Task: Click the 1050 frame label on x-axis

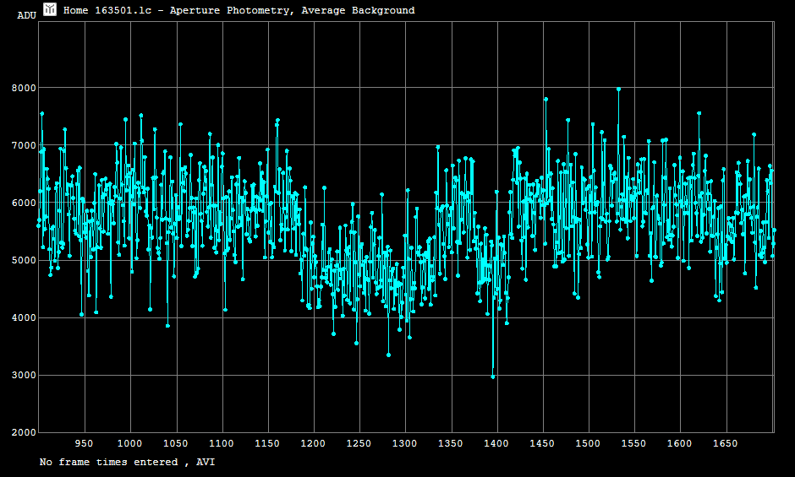Action: click(x=175, y=443)
